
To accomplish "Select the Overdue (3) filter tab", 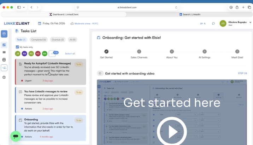I will (x=58, y=39).
